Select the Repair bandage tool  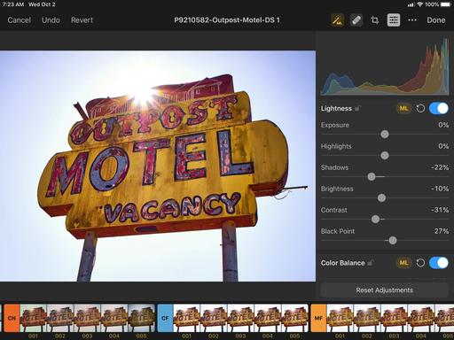356,20
